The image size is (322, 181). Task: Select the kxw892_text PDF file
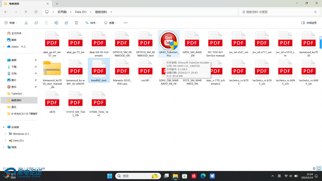click(99, 71)
